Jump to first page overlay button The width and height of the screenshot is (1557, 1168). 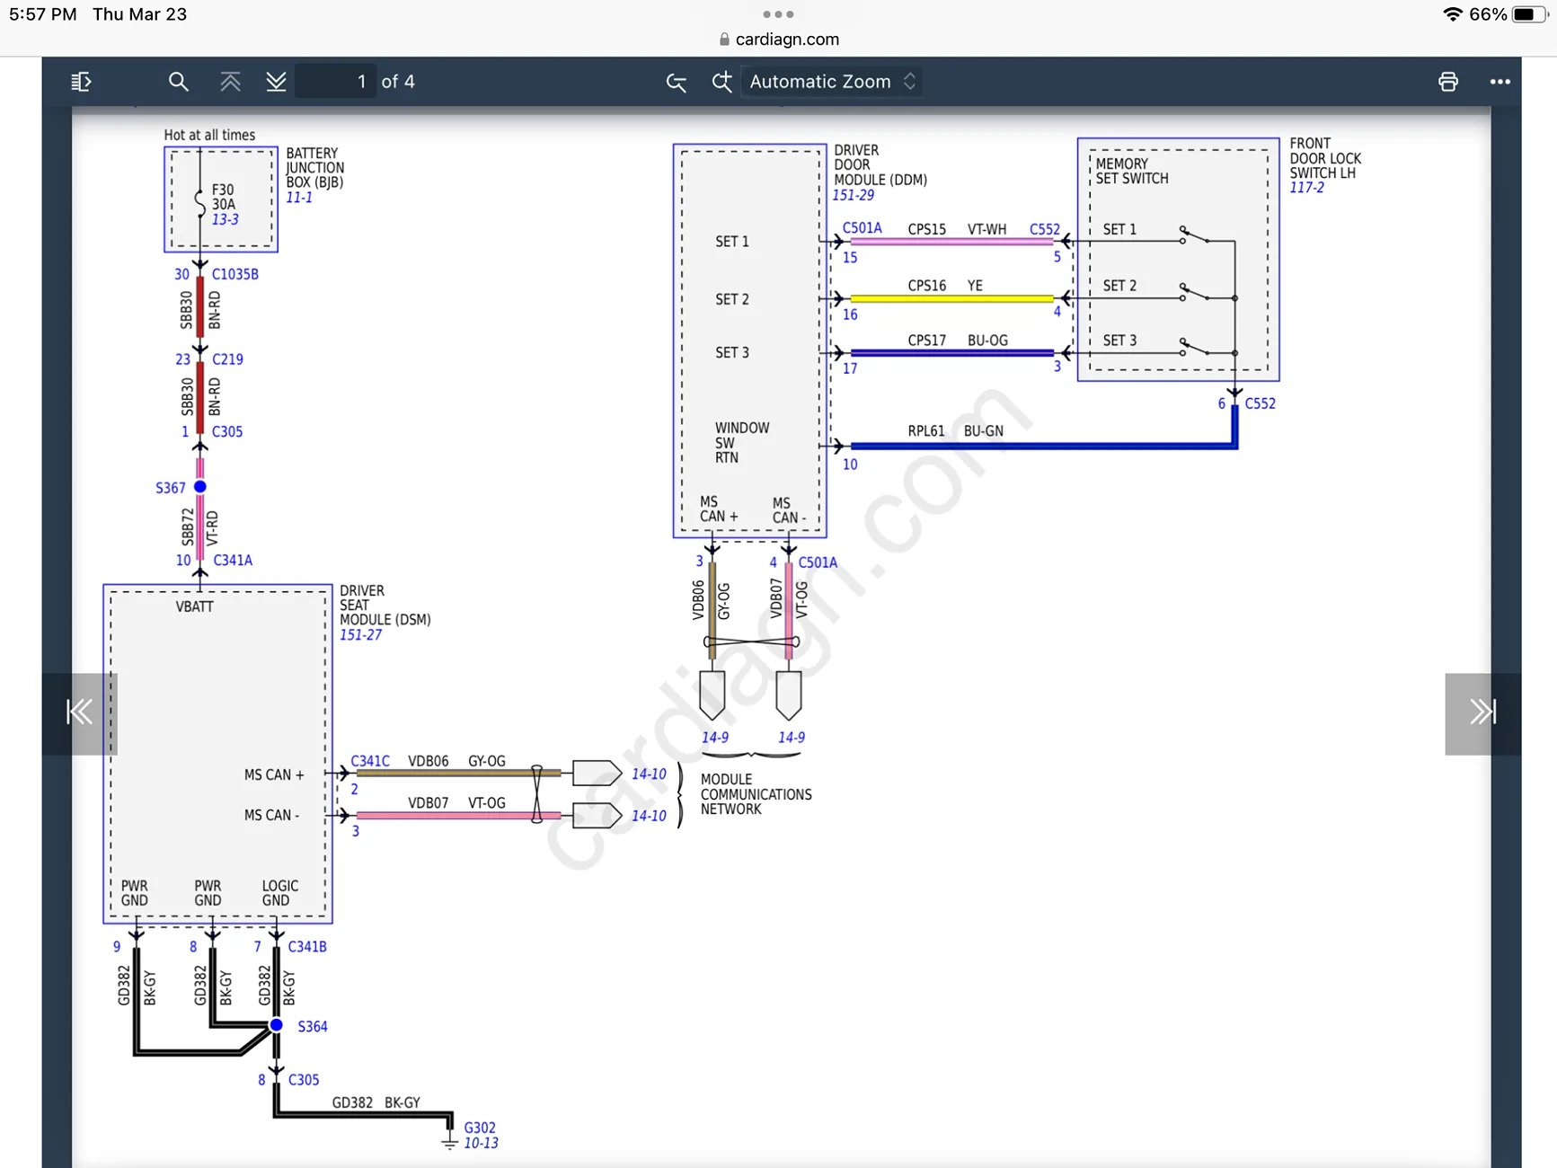coord(80,713)
